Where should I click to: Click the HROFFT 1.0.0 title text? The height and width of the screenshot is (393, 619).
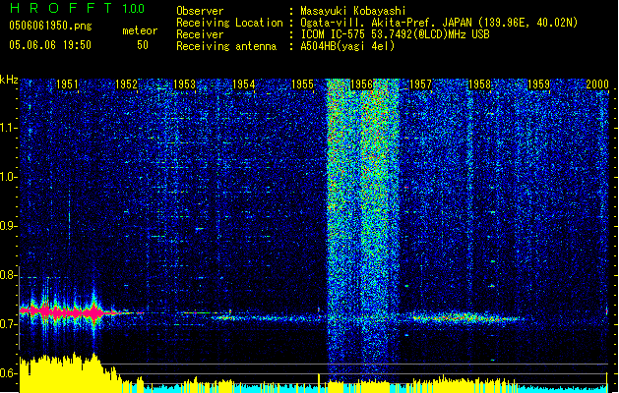point(77,8)
